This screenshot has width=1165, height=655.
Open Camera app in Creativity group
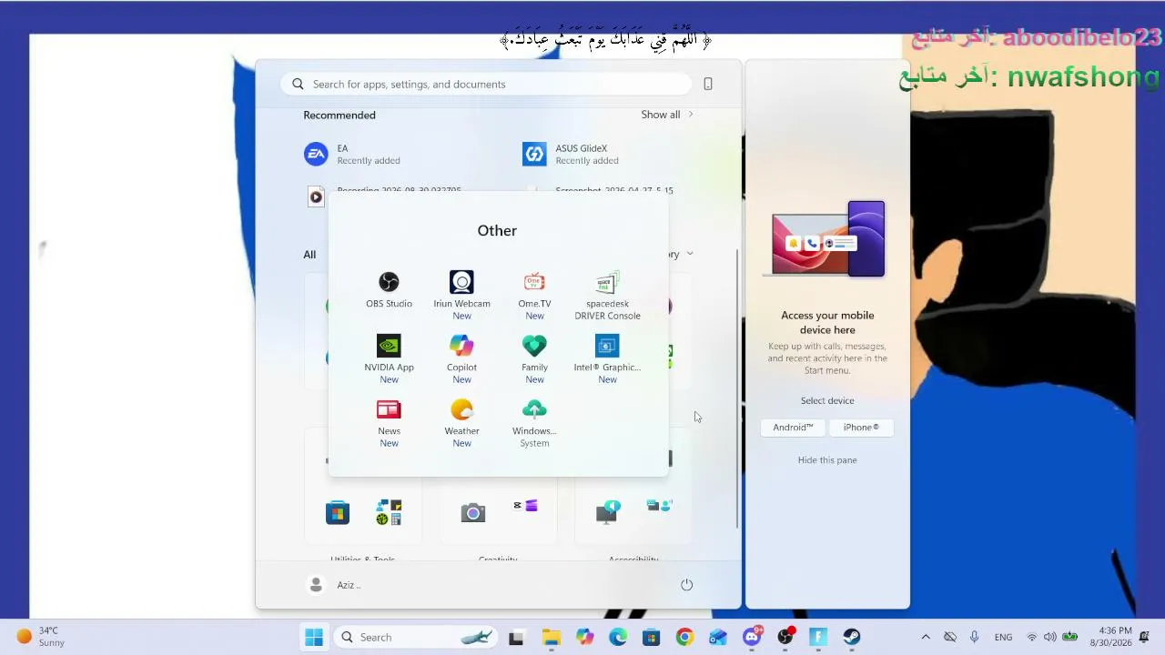click(x=472, y=513)
